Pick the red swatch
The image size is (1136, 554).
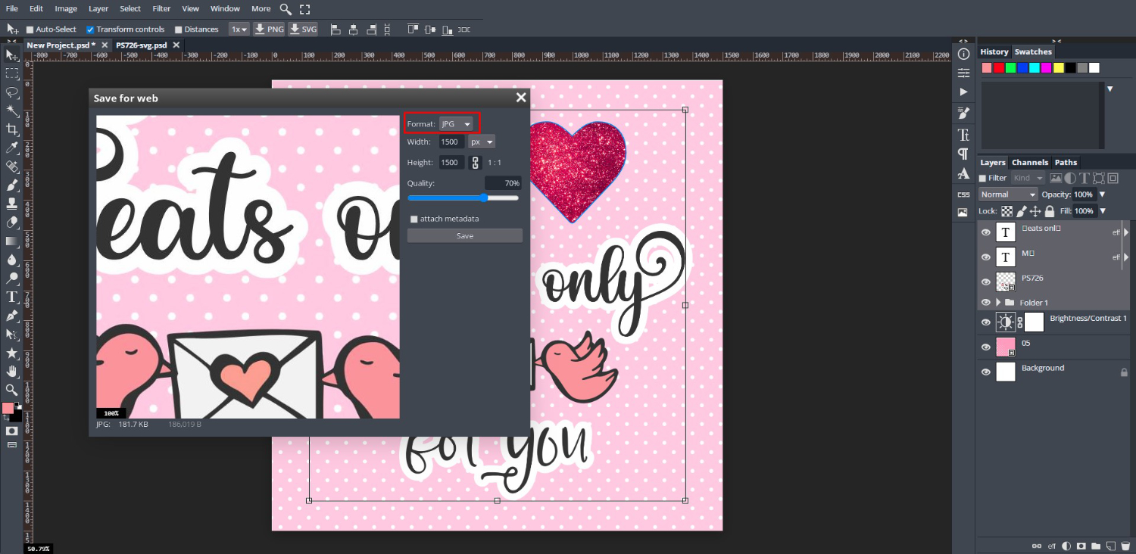(x=999, y=68)
